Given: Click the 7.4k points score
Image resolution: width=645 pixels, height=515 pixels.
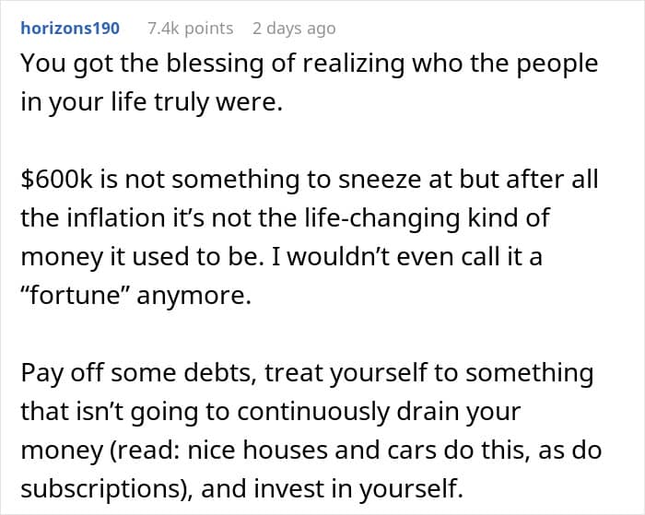Looking at the screenshot, I should pyautogui.click(x=190, y=29).
